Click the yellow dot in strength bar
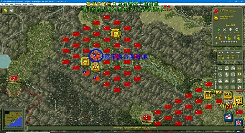Screen dimensions: 245x133 click(x=236, y=42)
